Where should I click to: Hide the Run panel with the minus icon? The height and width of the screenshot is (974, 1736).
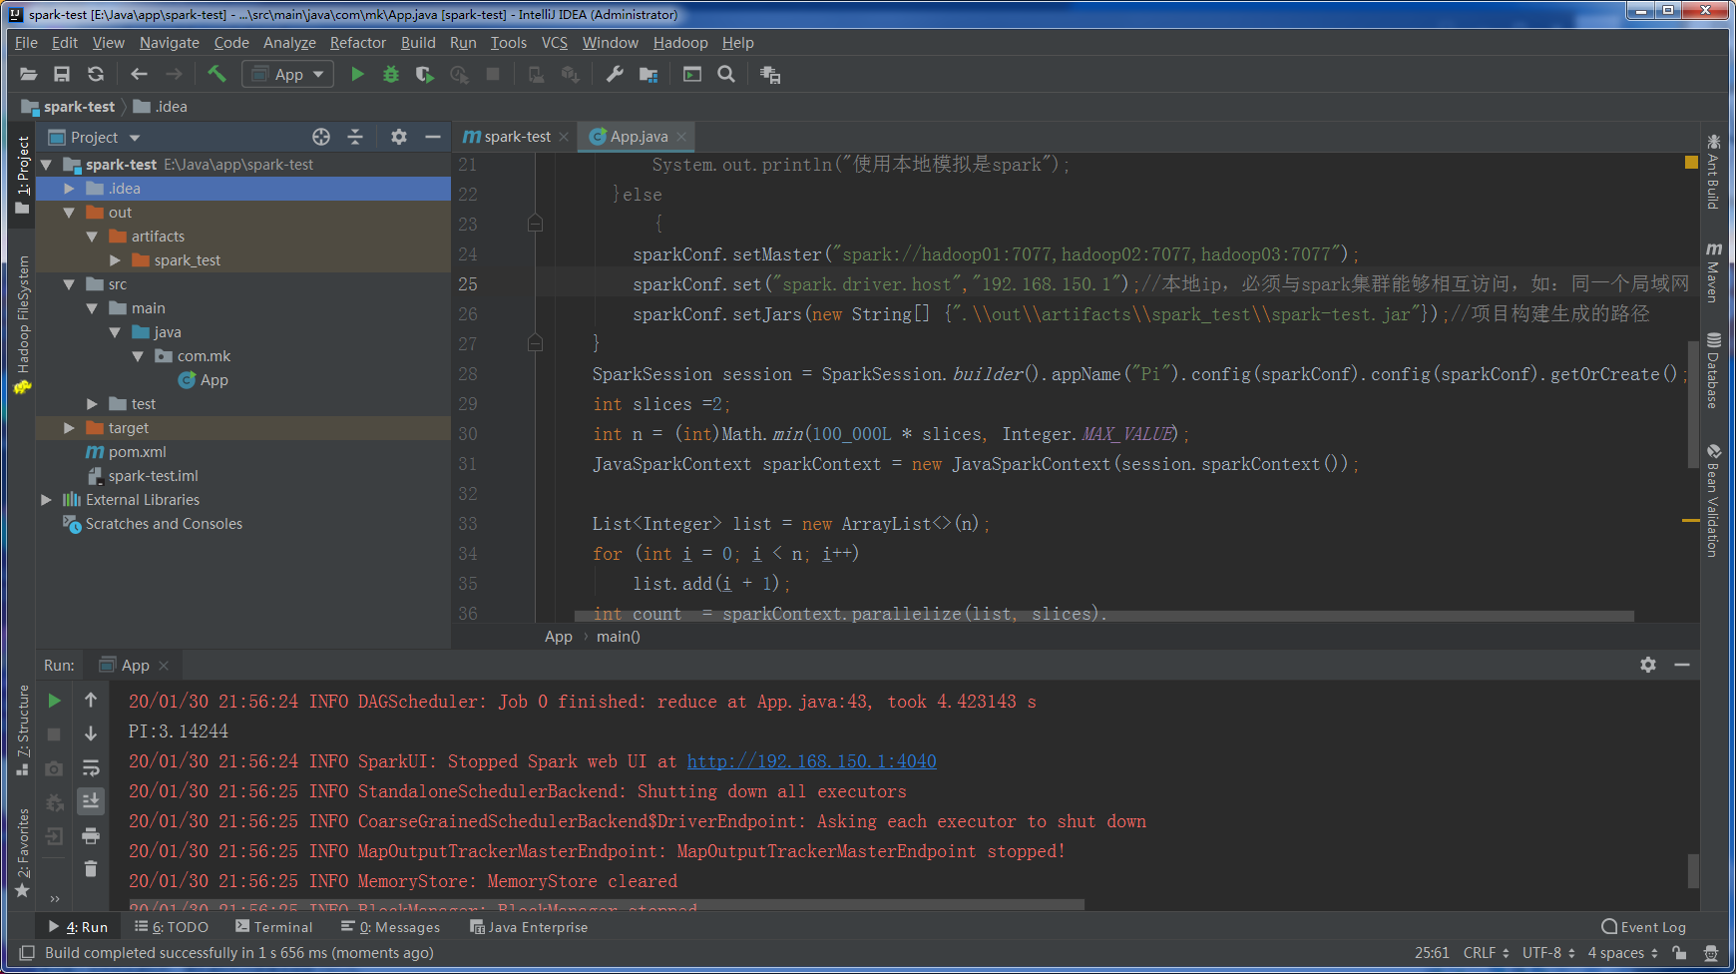(1682, 665)
